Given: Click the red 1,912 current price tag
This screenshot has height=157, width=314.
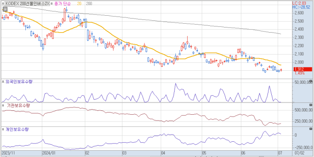Looking at the screenshot, I should [x=303, y=69].
